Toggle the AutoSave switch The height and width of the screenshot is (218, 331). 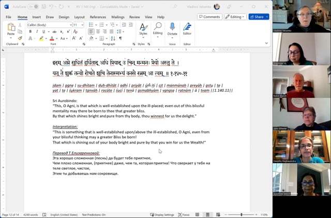click(x=33, y=7)
